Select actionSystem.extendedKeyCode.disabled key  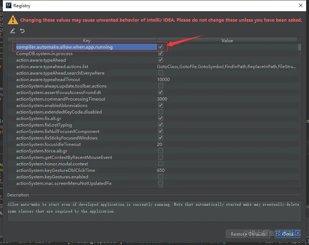click(59, 112)
